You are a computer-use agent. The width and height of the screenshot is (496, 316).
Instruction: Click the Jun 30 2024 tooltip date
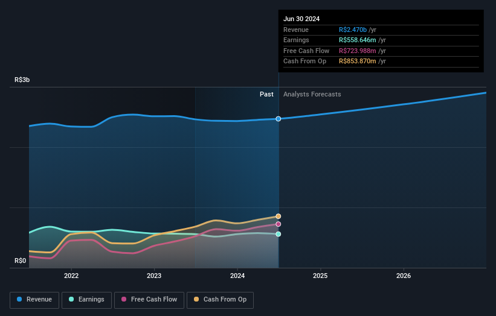click(301, 19)
